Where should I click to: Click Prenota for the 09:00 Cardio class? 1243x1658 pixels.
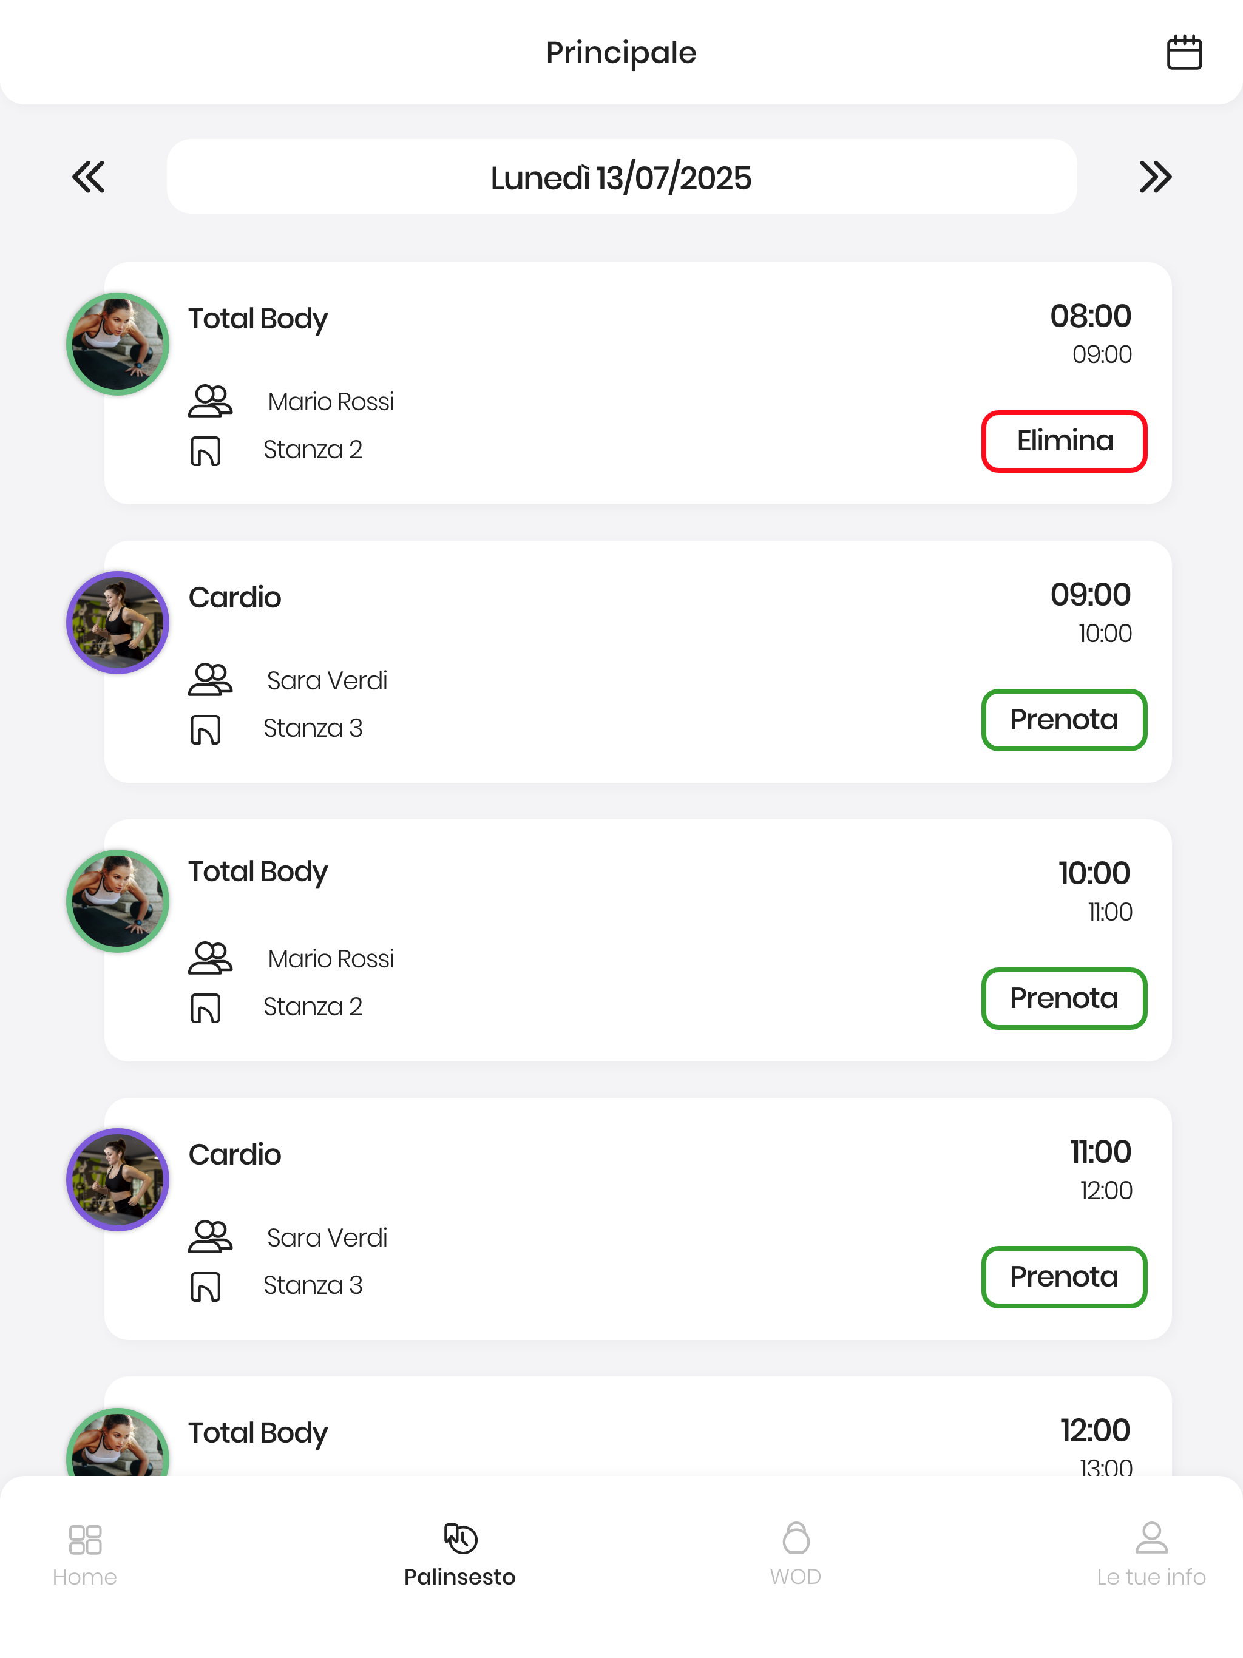(x=1064, y=720)
